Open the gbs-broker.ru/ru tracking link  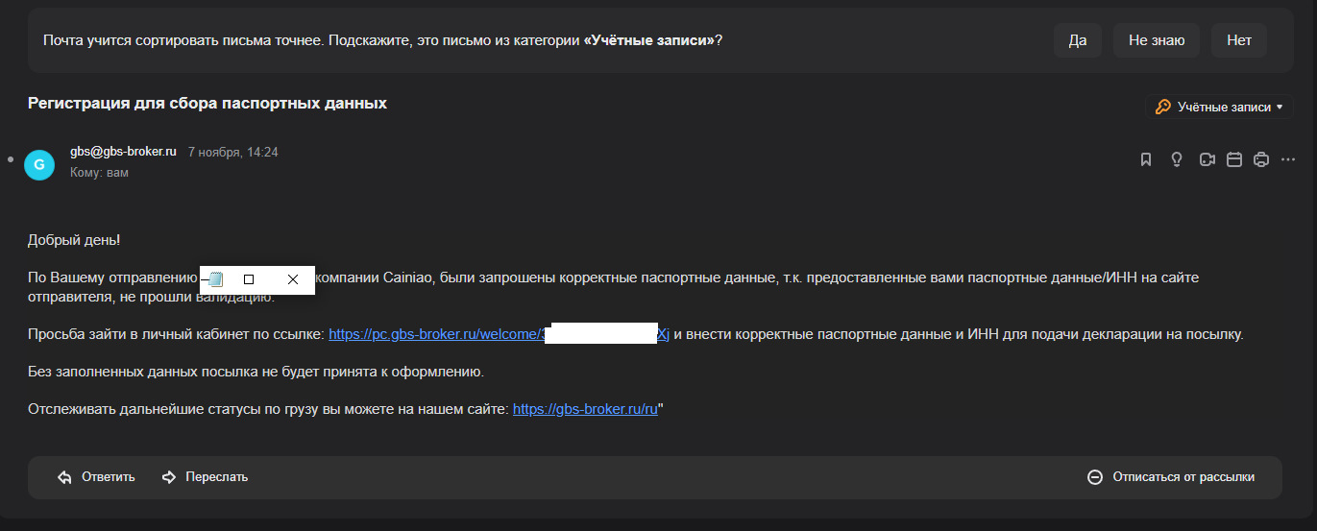585,409
